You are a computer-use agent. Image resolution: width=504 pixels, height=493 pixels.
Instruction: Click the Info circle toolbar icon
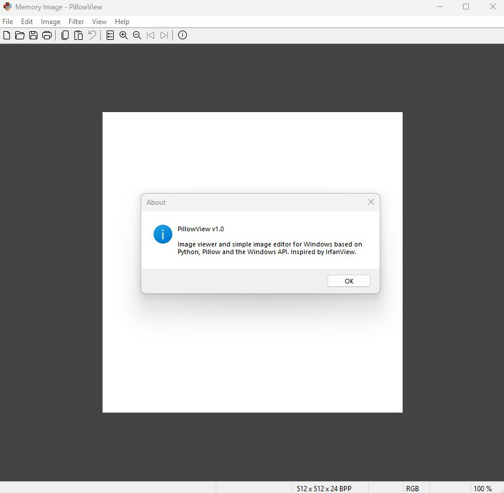pyautogui.click(x=182, y=35)
